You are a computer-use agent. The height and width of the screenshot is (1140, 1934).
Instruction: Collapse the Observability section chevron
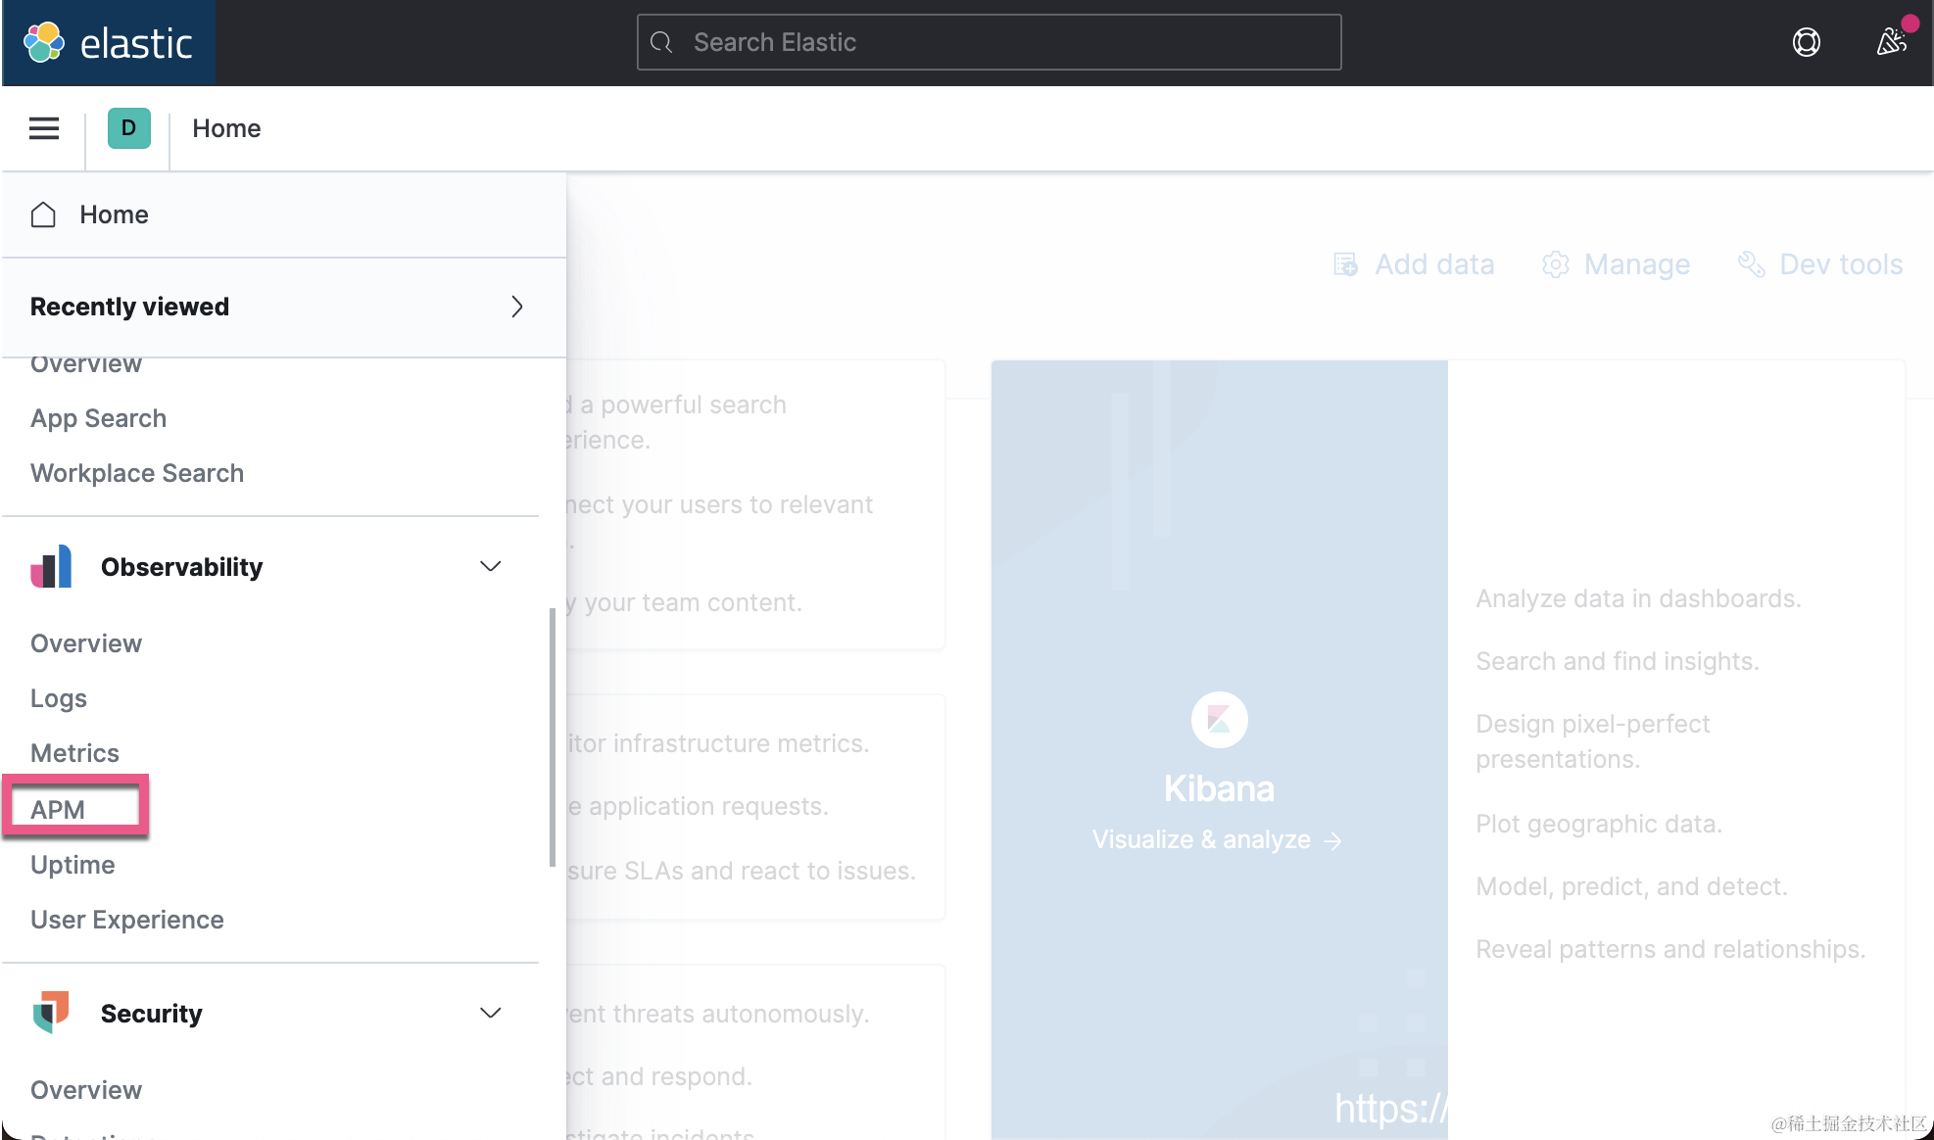(490, 566)
